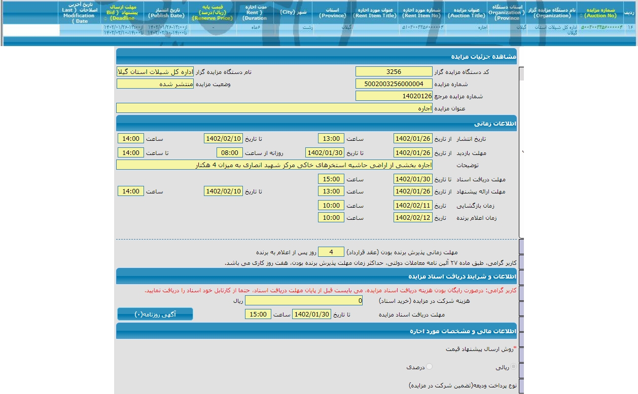Click the توضیحات description field
The height and width of the screenshot is (394, 638).
tap(274, 165)
